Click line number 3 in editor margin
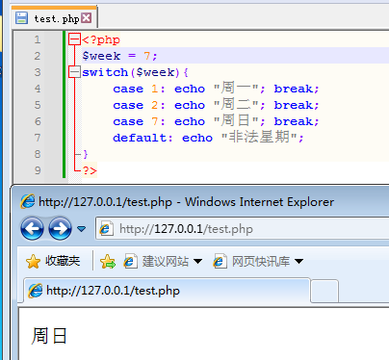The height and width of the screenshot is (360, 389). point(38,72)
